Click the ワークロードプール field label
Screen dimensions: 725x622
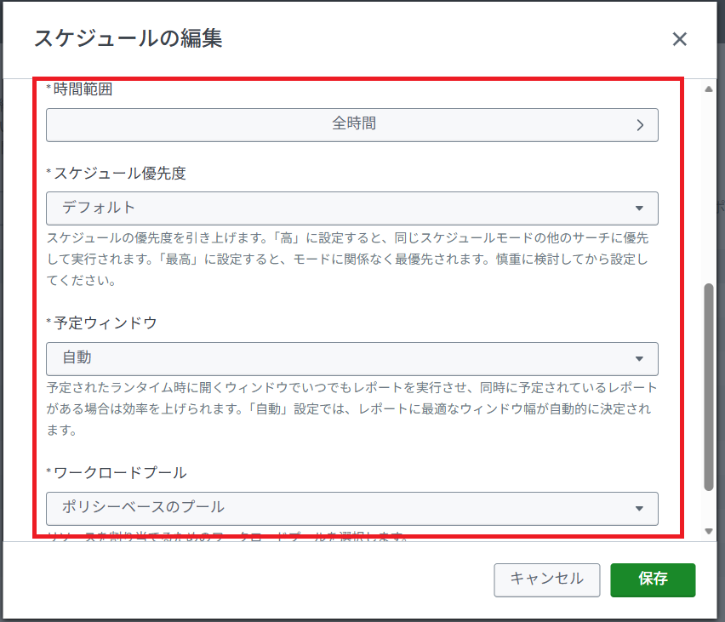[x=120, y=473]
